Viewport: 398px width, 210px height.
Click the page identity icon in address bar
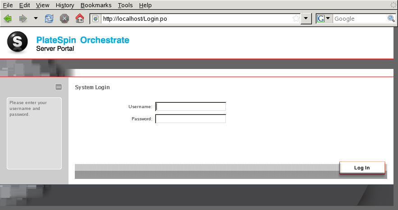[x=96, y=18]
